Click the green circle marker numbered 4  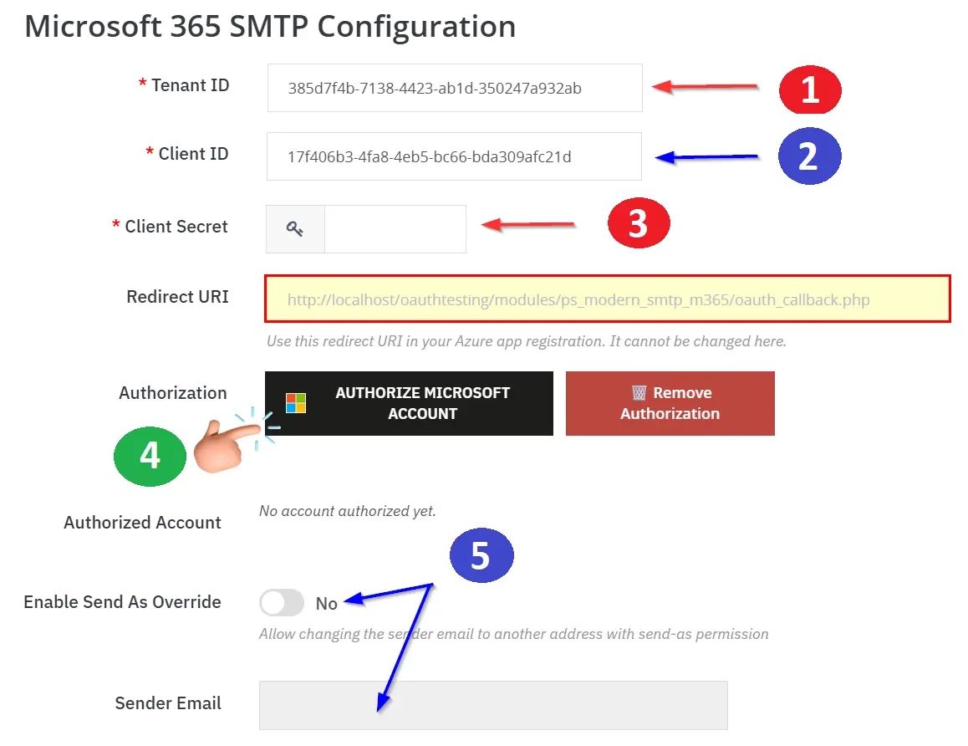150,456
